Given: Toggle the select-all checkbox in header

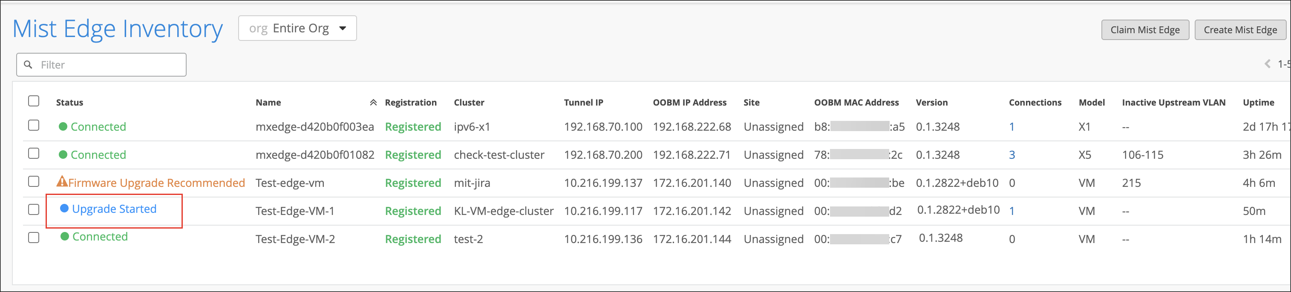Looking at the screenshot, I should pos(34,101).
